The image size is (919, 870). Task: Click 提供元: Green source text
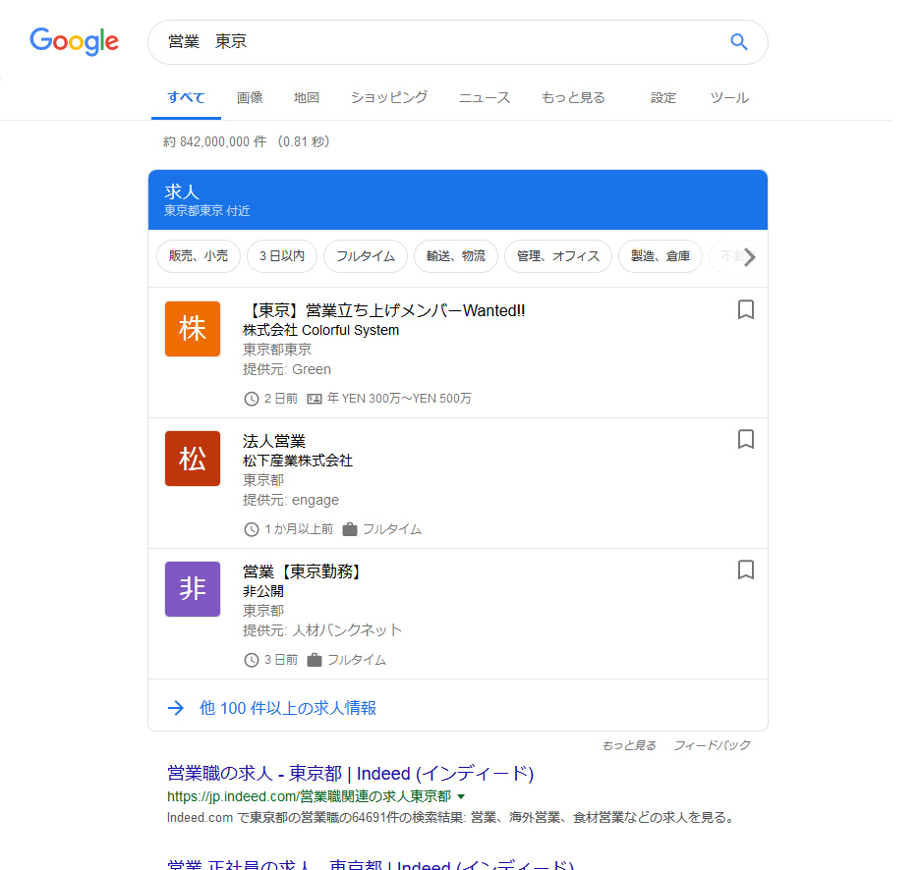(287, 369)
